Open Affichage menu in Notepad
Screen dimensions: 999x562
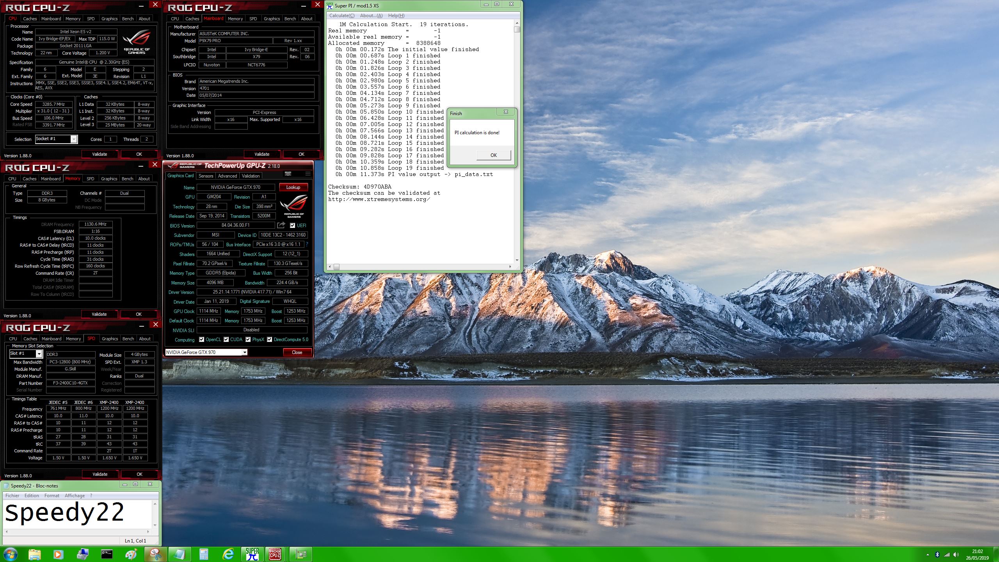coord(75,496)
